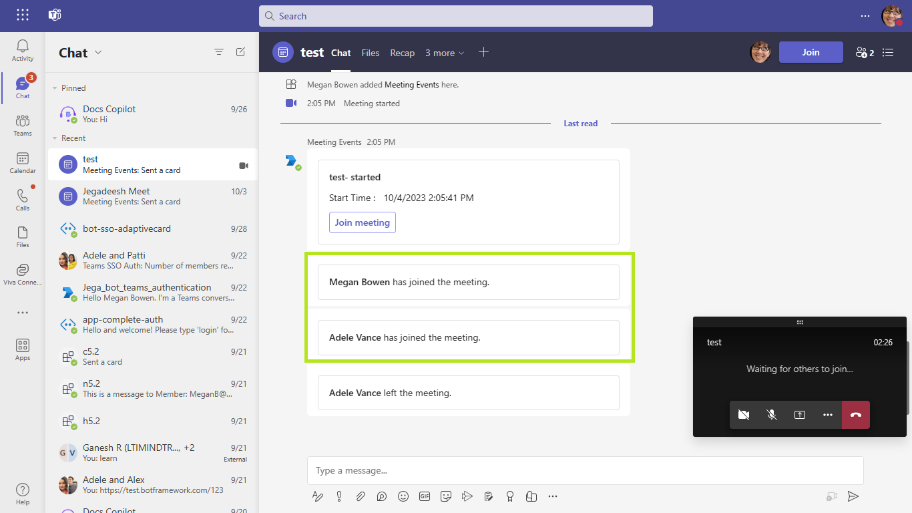Collapse the Recent chats section
Screen dimensions: 912x513
tap(55, 138)
